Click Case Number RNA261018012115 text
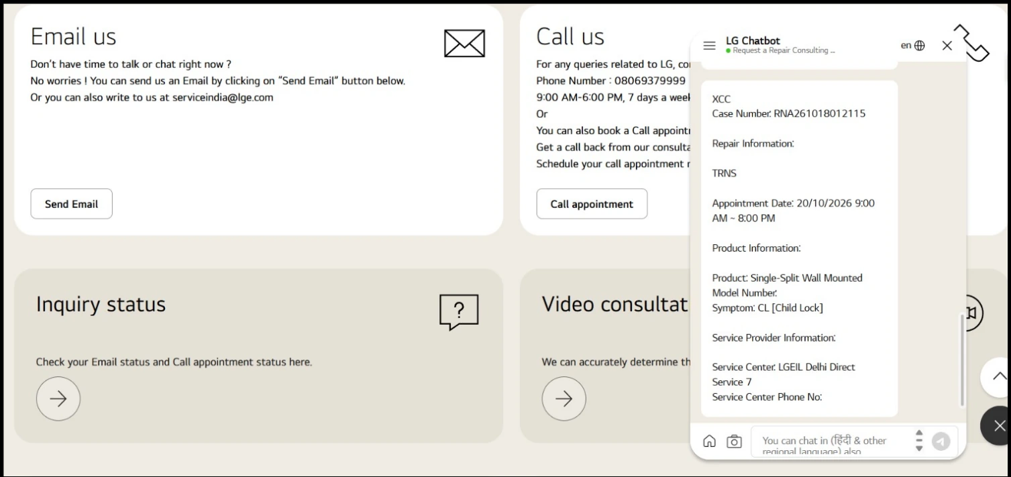 click(788, 113)
